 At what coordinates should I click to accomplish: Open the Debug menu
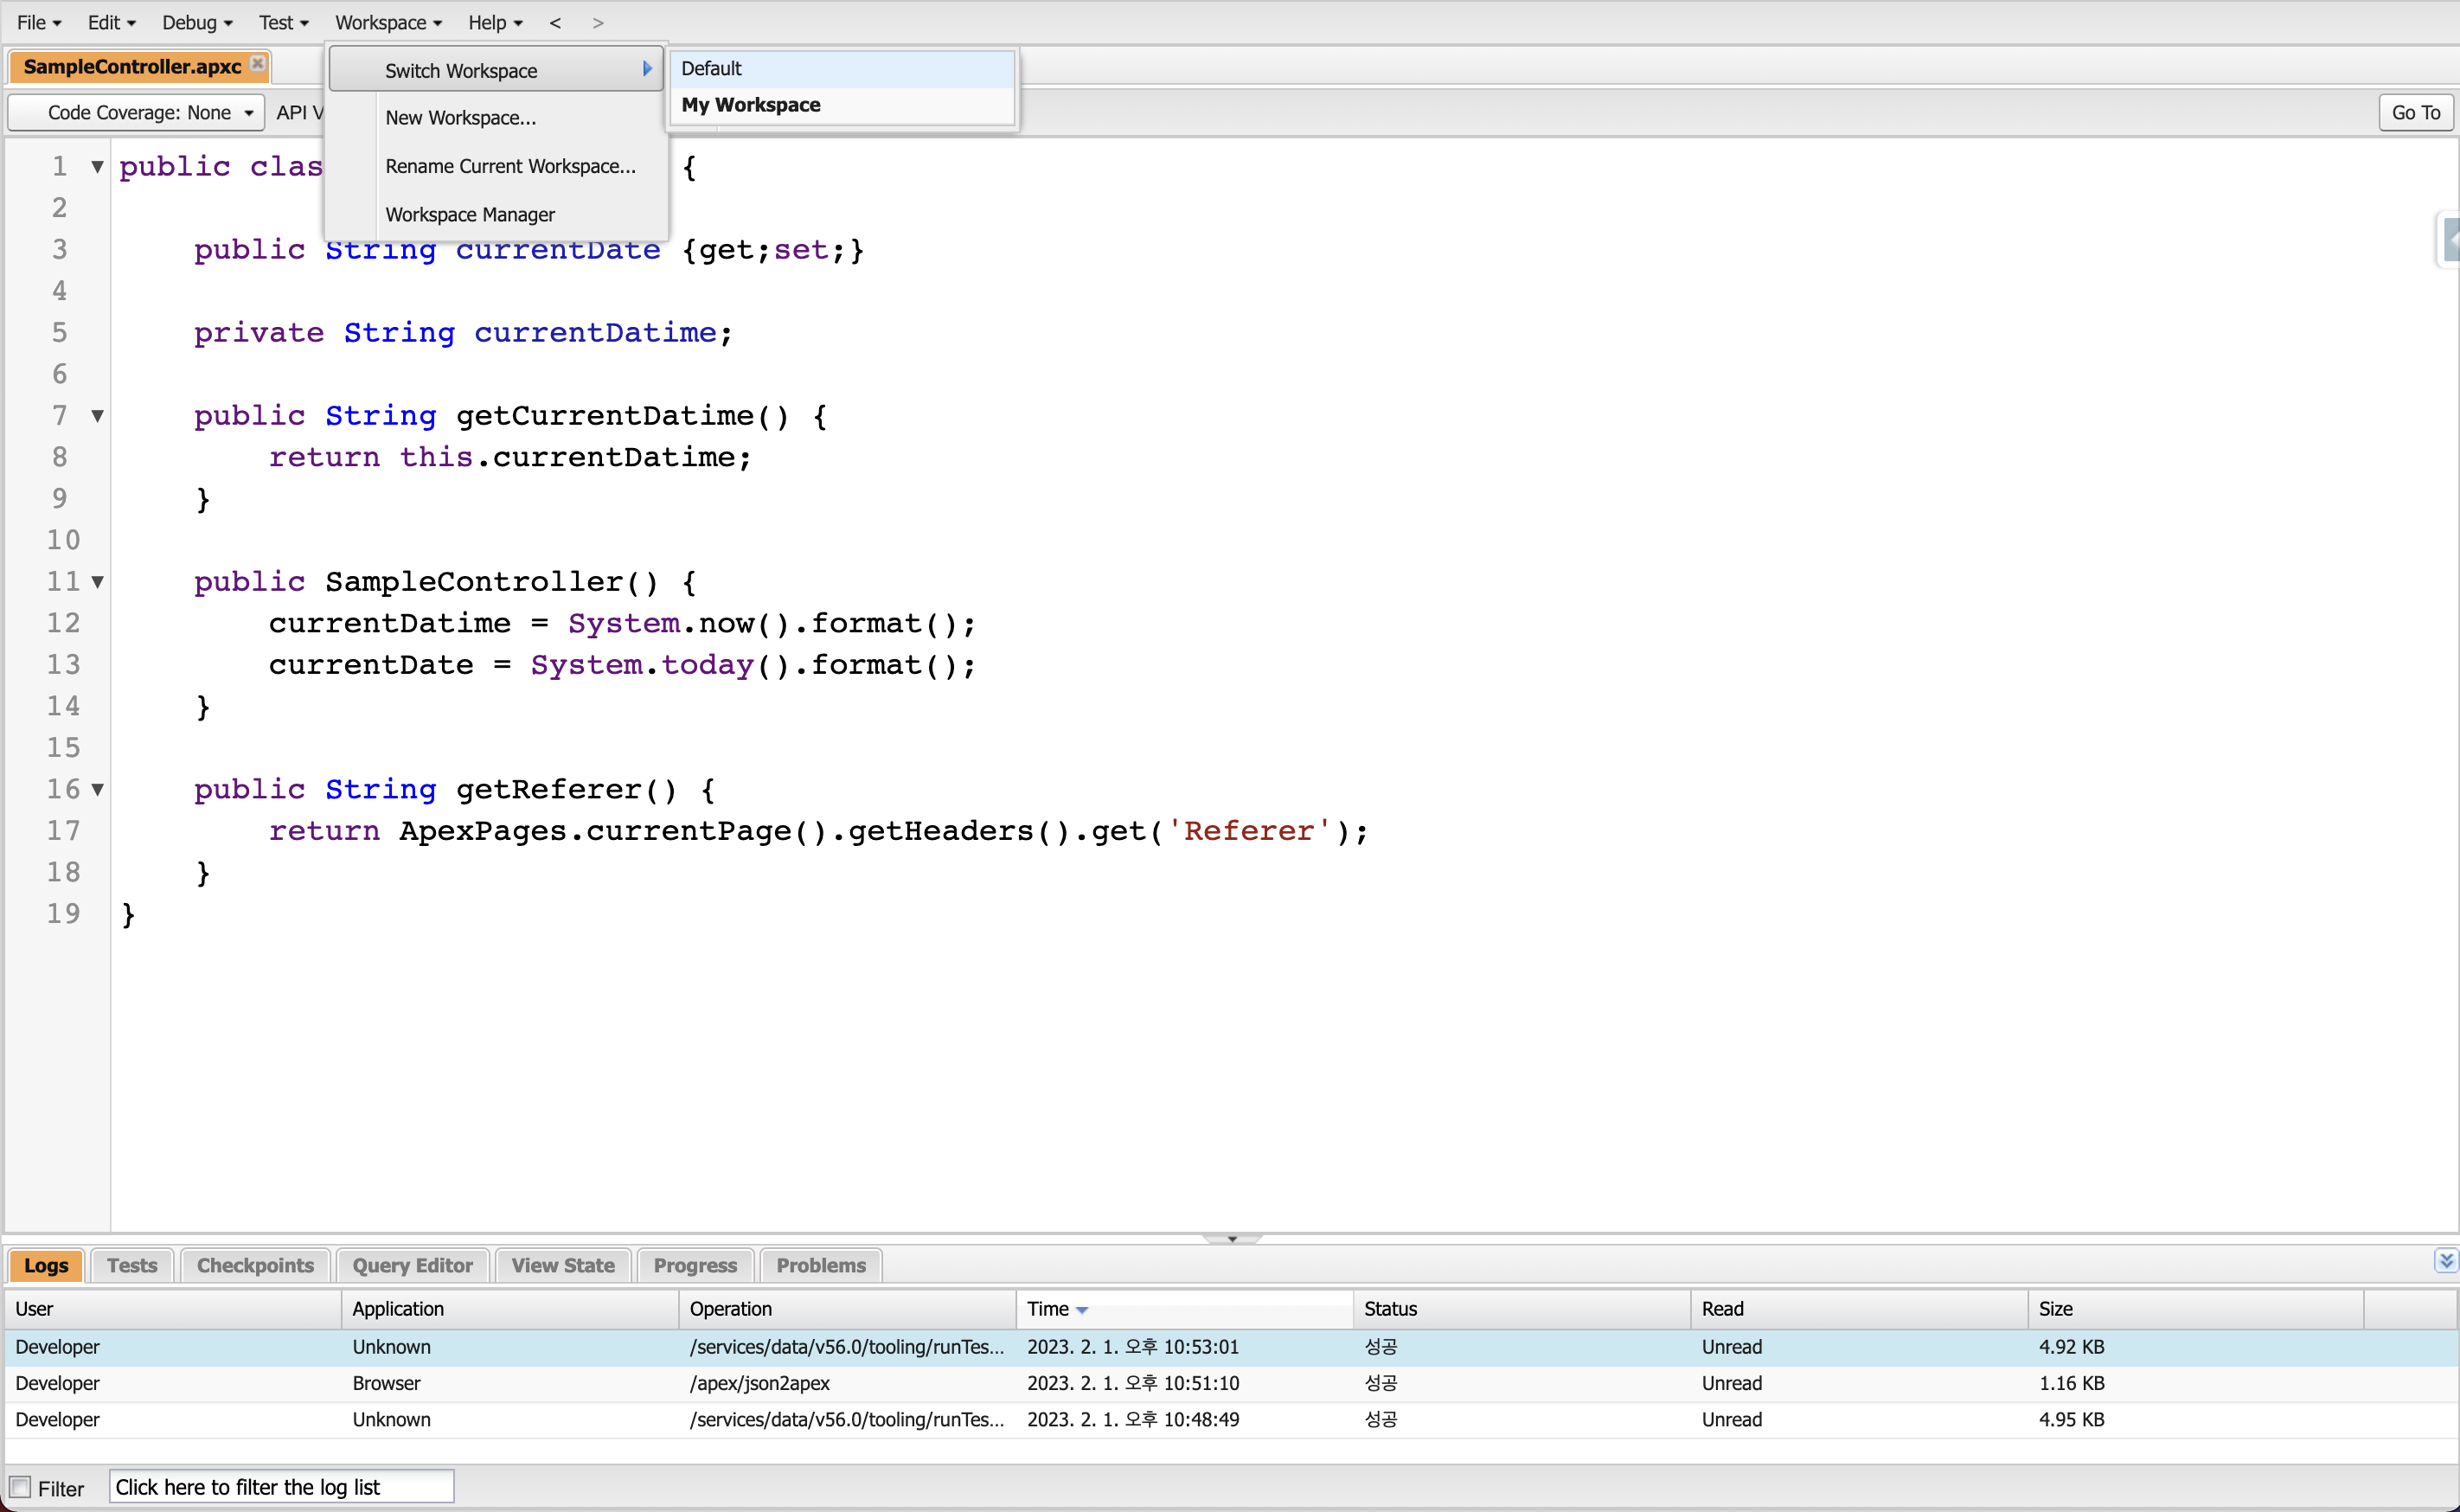[x=196, y=22]
